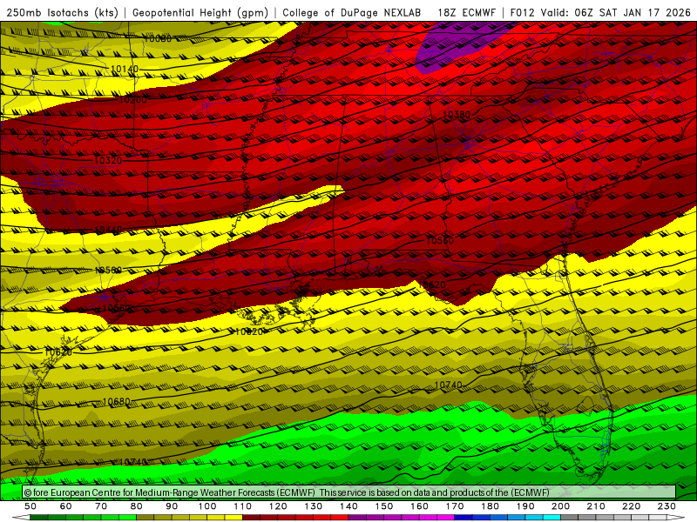Click the 90 value on the color scale
The image size is (697, 522).
coord(172,506)
